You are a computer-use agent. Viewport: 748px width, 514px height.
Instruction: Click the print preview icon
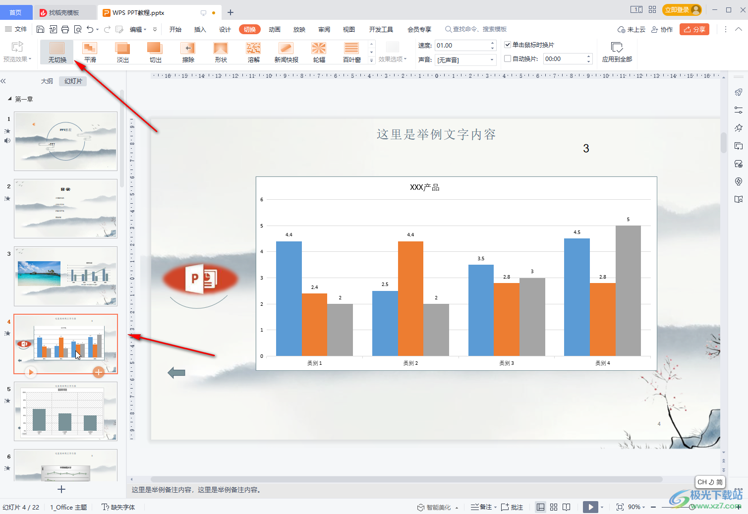point(77,29)
